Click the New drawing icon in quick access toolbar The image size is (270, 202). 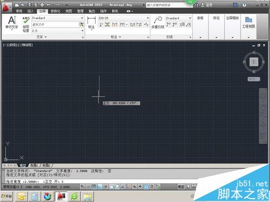click(x=17, y=5)
